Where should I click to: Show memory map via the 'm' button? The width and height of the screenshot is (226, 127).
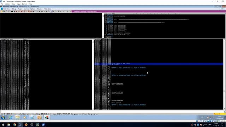click(x=42, y=11)
